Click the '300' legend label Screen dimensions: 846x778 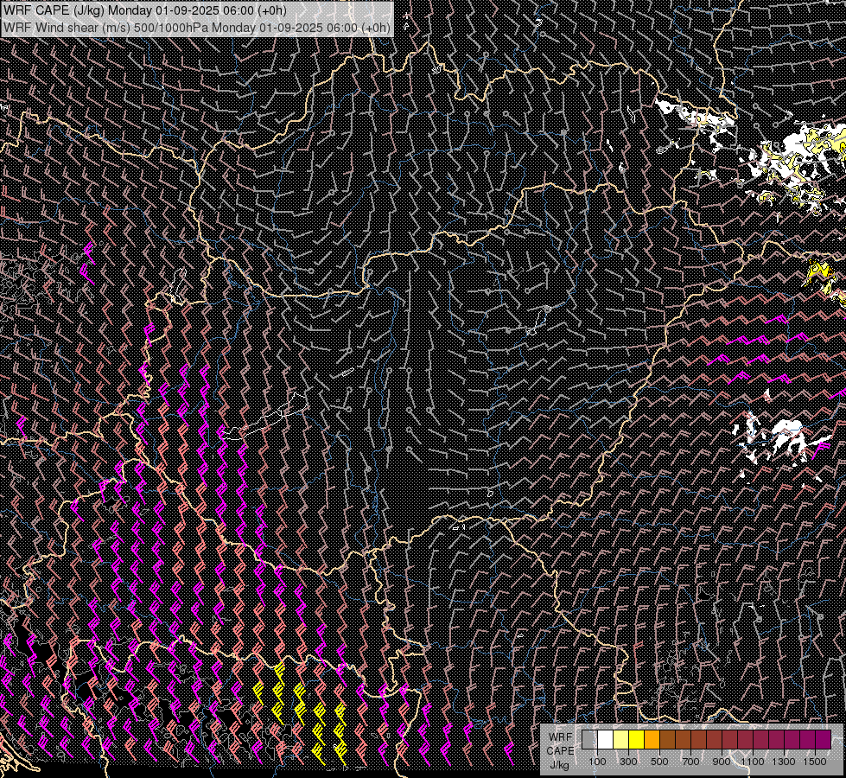pyautogui.click(x=628, y=762)
